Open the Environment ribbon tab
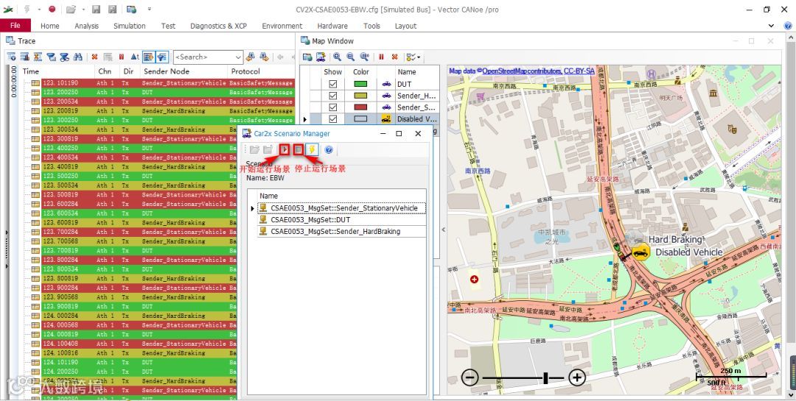 tap(282, 26)
